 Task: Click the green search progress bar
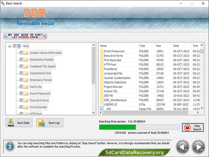118,127
